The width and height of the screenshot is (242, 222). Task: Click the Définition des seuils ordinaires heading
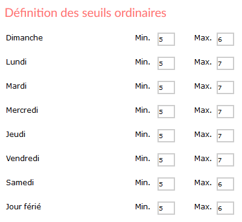coord(86,13)
